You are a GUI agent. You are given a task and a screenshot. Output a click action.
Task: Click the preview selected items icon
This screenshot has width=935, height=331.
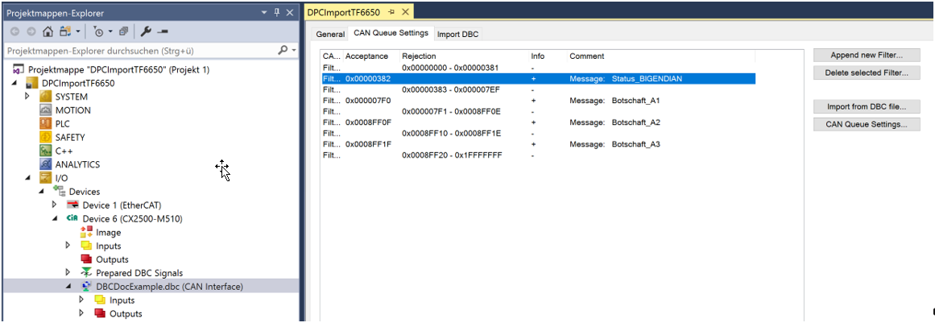[162, 31]
